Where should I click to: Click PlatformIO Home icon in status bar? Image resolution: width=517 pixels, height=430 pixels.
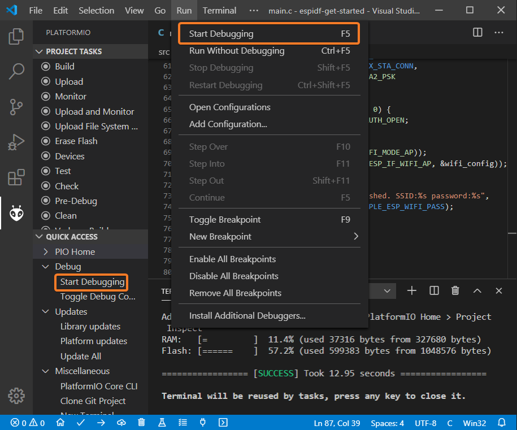[60, 423]
